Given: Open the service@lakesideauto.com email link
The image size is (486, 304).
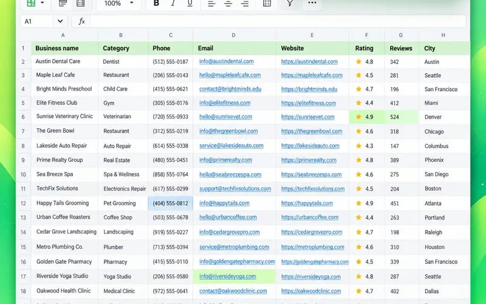Looking at the screenshot, I should tap(231, 145).
